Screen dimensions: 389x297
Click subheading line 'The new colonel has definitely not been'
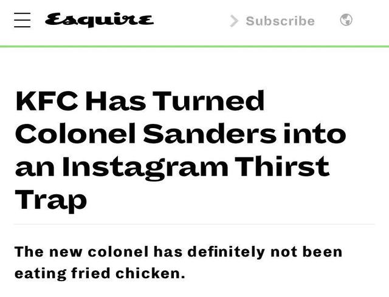tap(178, 251)
